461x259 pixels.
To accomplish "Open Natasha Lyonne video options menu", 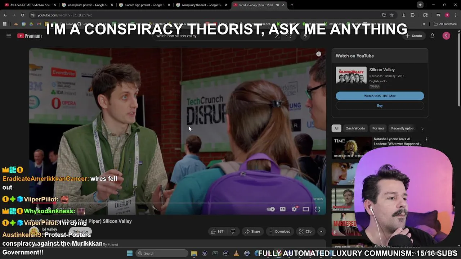I will [426, 139].
